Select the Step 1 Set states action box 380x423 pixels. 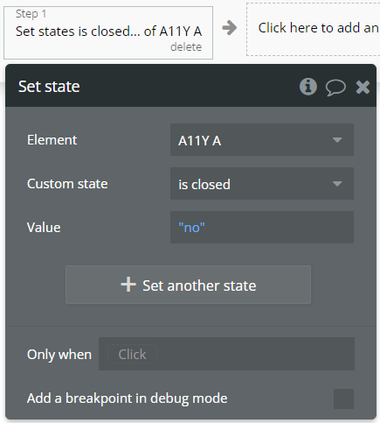point(108,32)
